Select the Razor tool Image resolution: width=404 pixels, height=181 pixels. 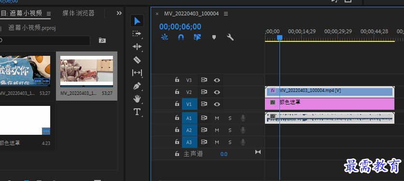coord(137,60)
